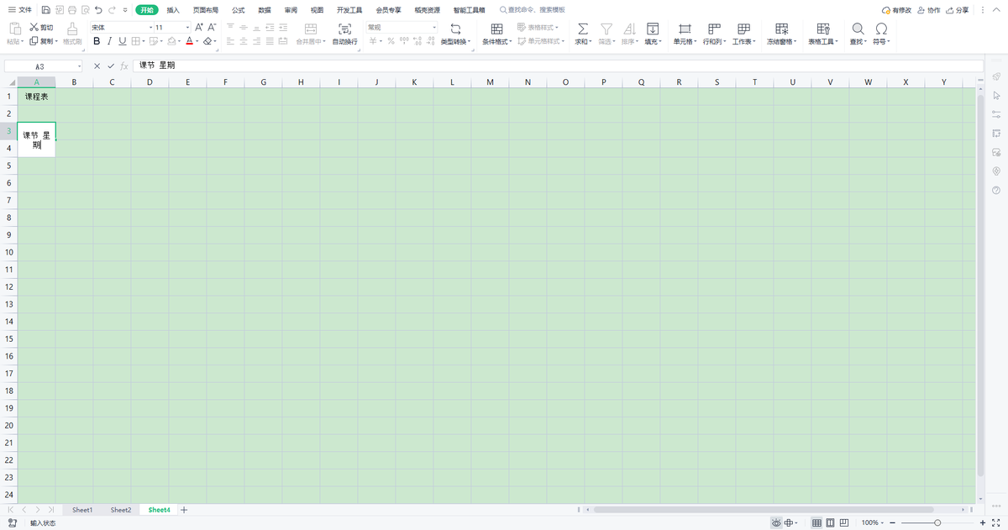This screenshot has width=1008, height=530.
Task: Toggle Bold formatting button
Action: (x=96, y=41)
